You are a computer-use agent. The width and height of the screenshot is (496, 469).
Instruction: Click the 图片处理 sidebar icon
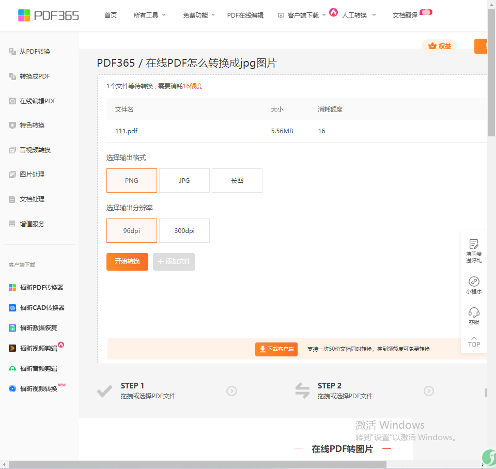(12, 174)
